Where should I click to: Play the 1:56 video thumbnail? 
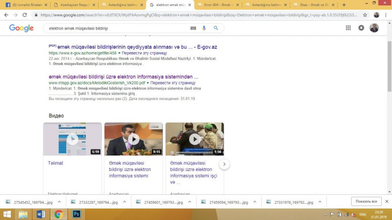tap(194, 139)
